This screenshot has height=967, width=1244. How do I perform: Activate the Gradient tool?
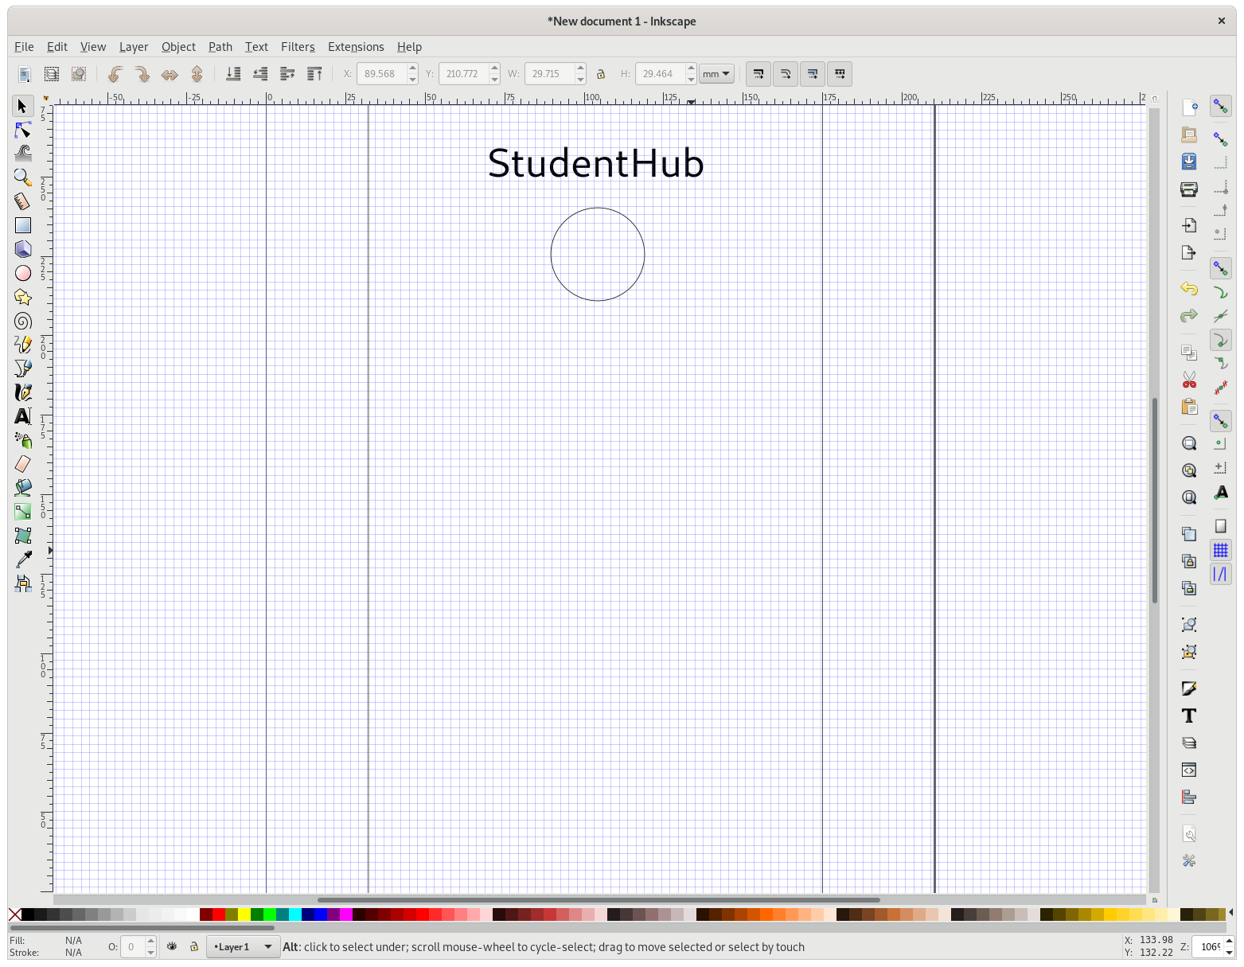coord(22,512)
